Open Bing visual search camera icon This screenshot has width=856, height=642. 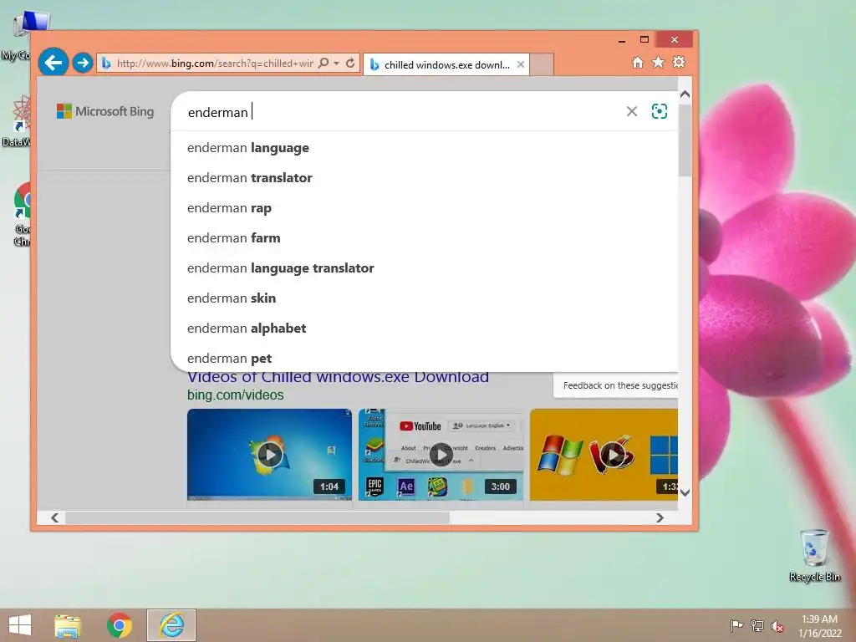[x=660, y=111]
